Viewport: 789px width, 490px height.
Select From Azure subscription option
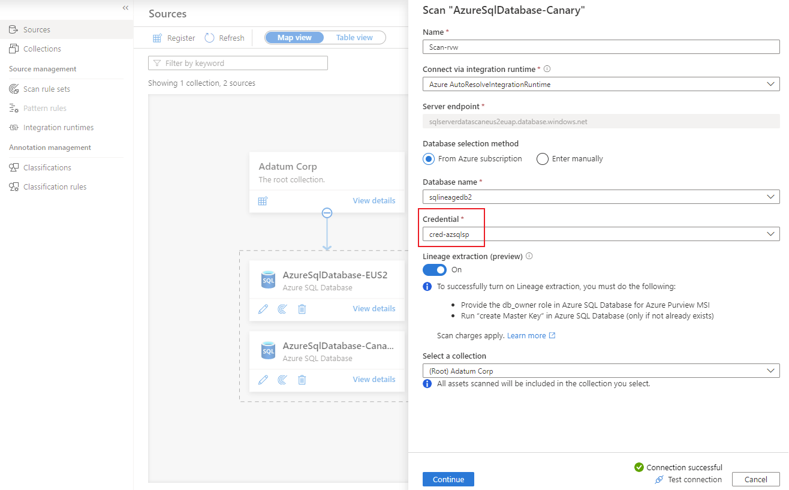[428, 158]
